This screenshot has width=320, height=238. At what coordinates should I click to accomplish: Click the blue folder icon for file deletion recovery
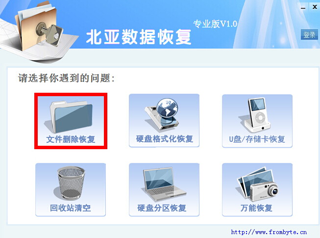coord(70,117)
